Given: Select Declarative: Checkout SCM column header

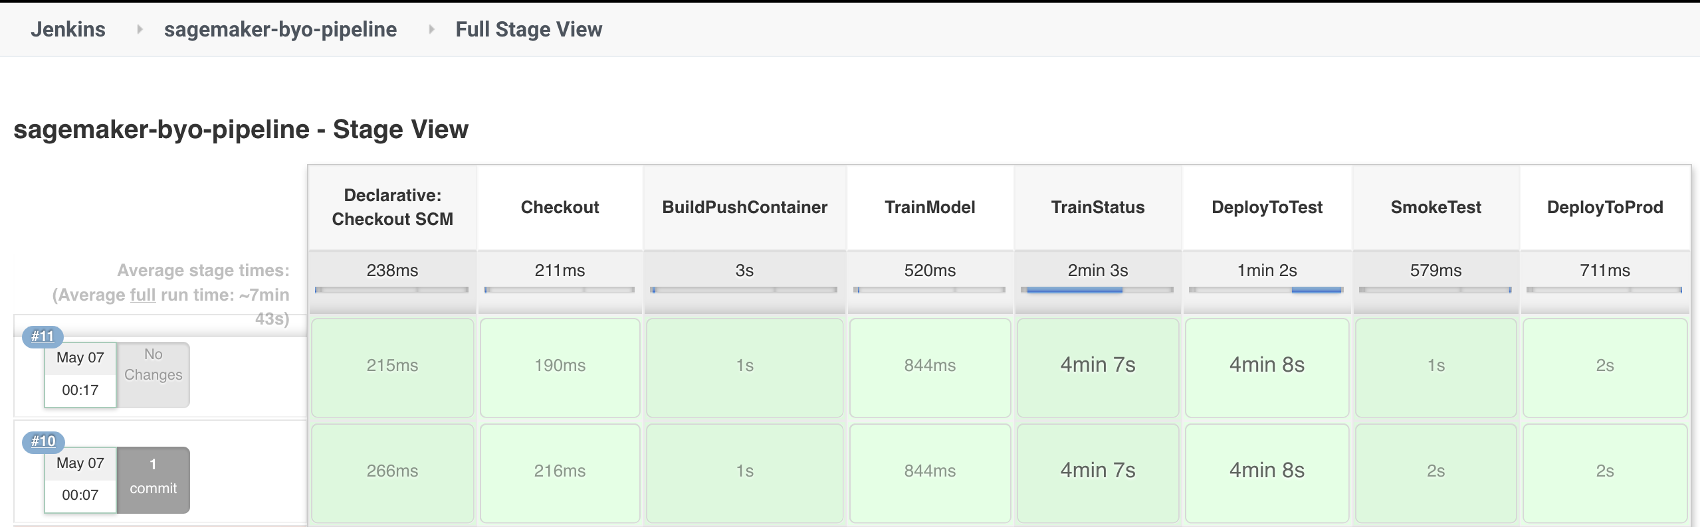Looking at the screenshot, I should point(392,207).
